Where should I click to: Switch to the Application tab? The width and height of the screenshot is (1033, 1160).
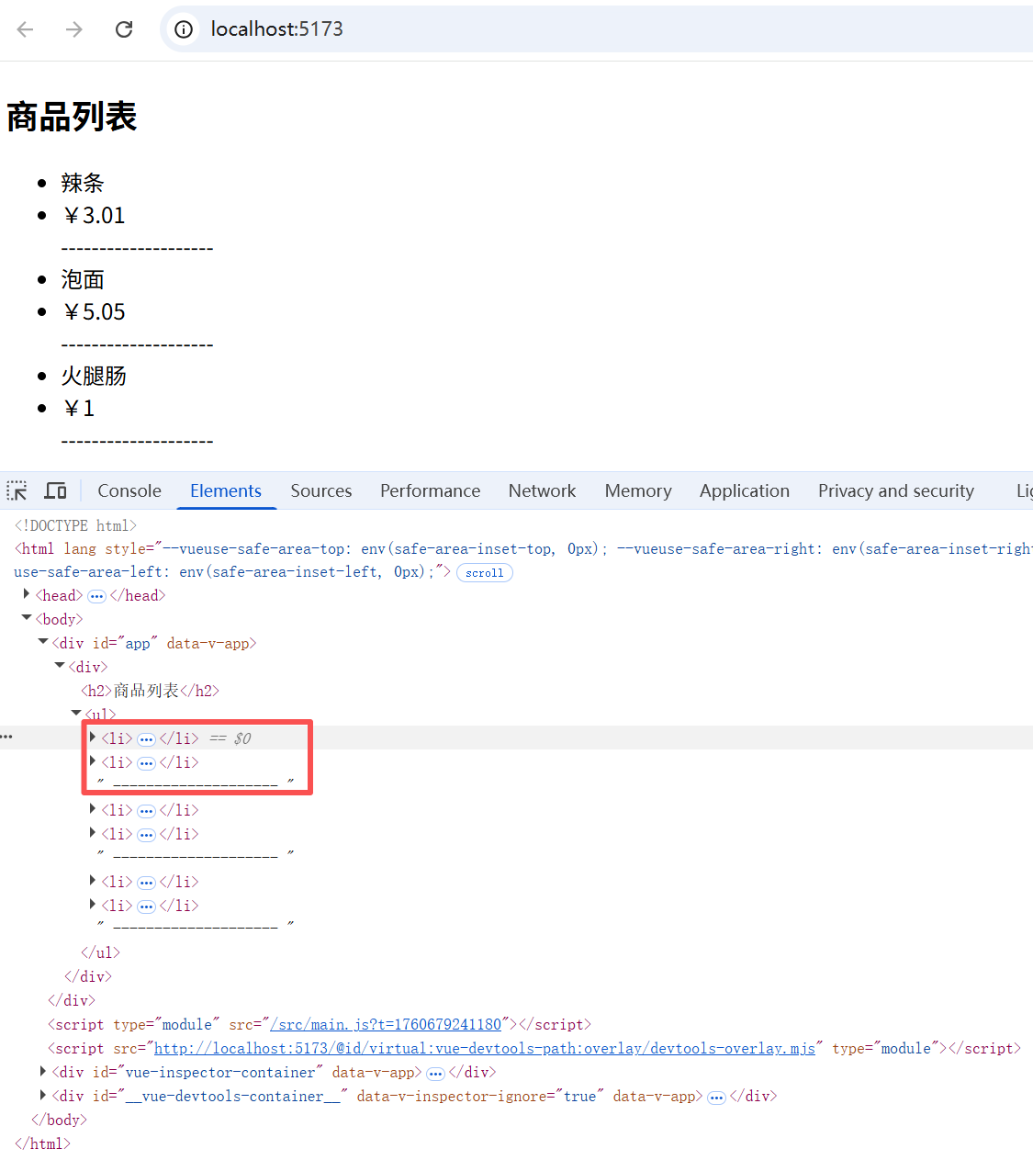click(x=745, y=490)
